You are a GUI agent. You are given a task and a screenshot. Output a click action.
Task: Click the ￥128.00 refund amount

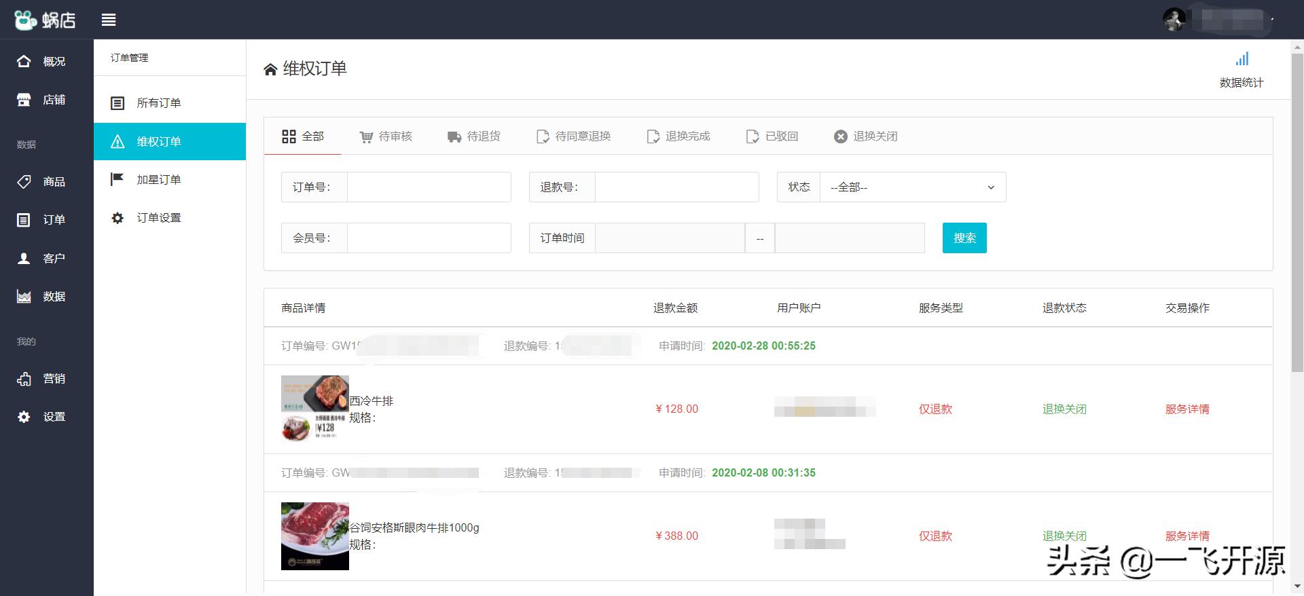click(676, 409)
